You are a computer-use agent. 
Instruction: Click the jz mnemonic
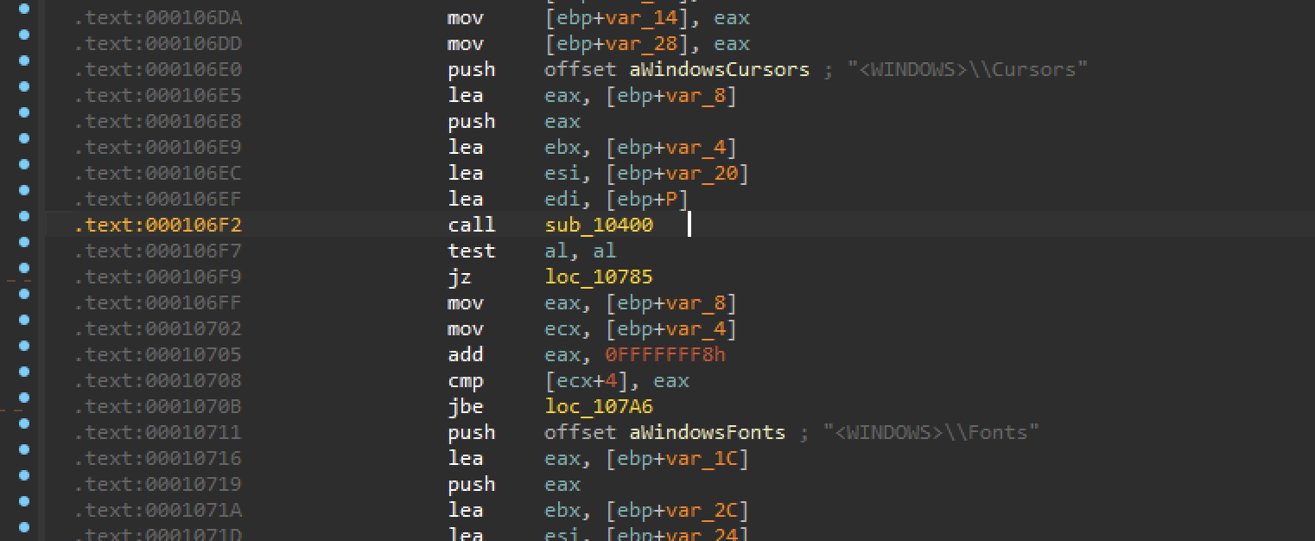pyautogui.click(x=460, y=277)
